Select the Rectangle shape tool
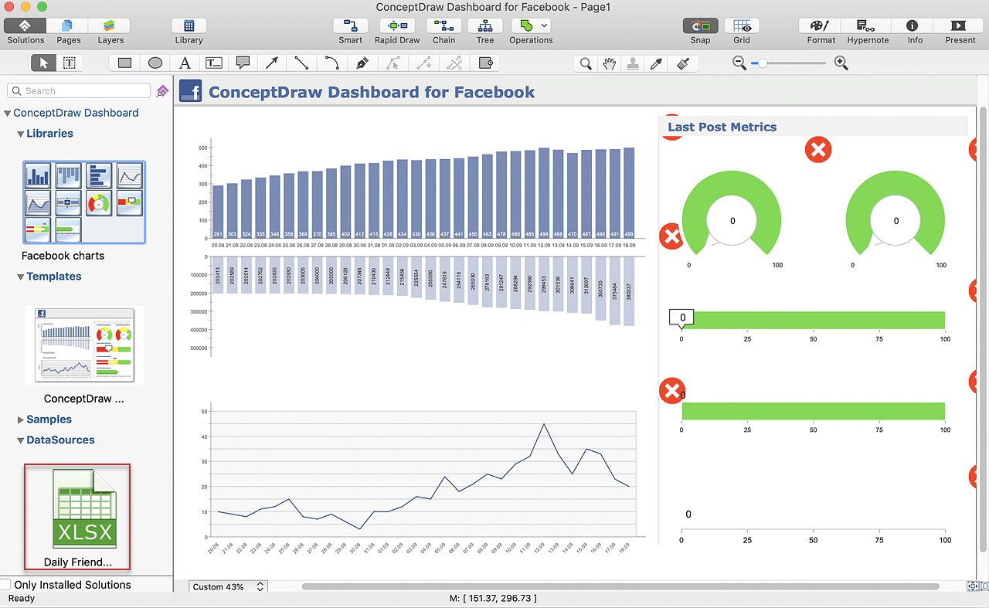This screenshot has width=989, height=608. point(124,63)
